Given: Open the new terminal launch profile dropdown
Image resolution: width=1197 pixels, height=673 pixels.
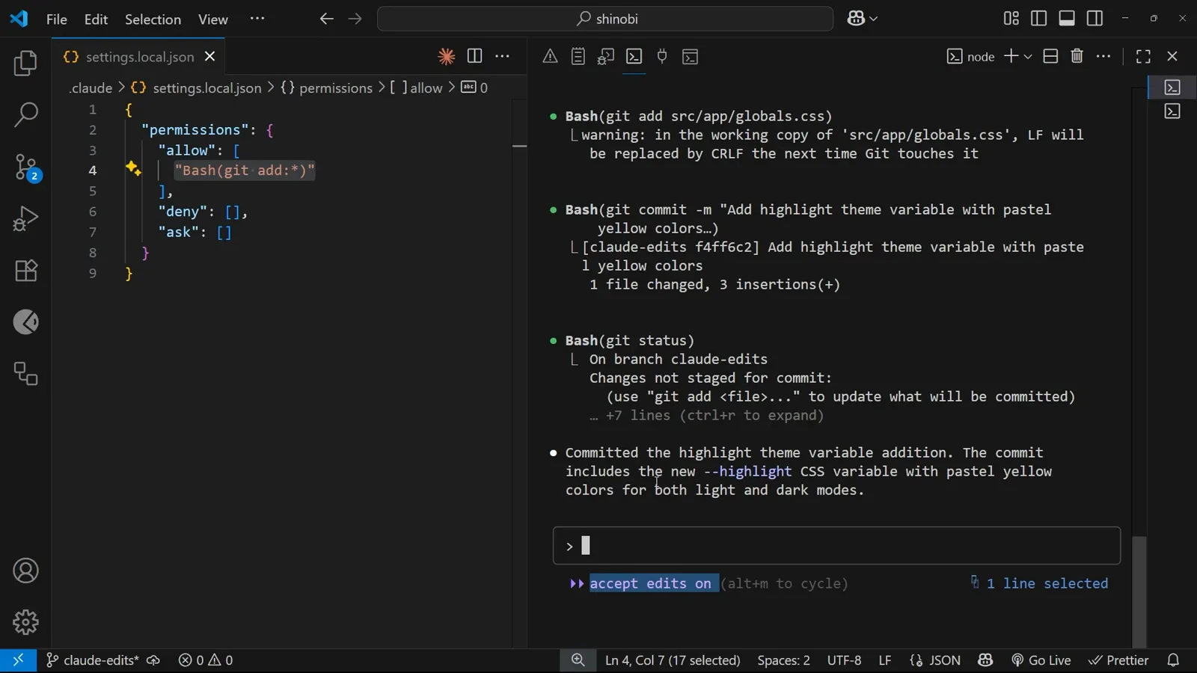Looking at the screenshot, I should [1028, 57].
